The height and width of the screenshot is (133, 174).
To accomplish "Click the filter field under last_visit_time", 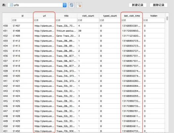I will click(132, 20).
